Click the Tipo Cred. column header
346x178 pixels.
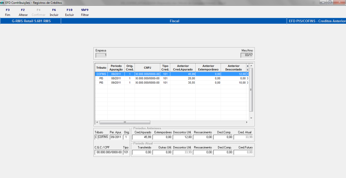click(165, 68)
